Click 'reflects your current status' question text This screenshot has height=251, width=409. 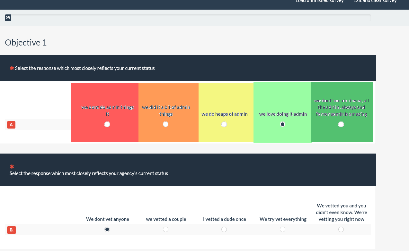(x=85, y=68)
